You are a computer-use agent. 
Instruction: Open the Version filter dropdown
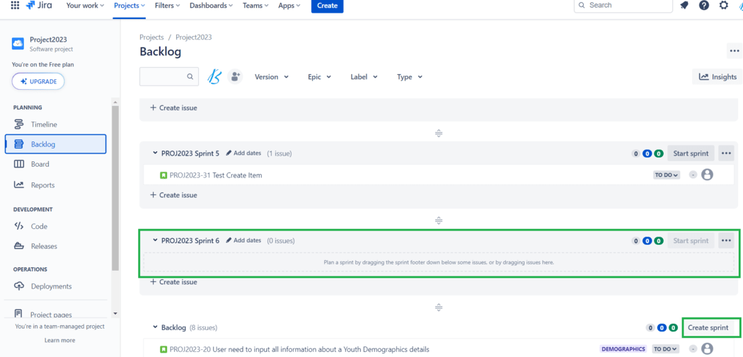[272, 77]
